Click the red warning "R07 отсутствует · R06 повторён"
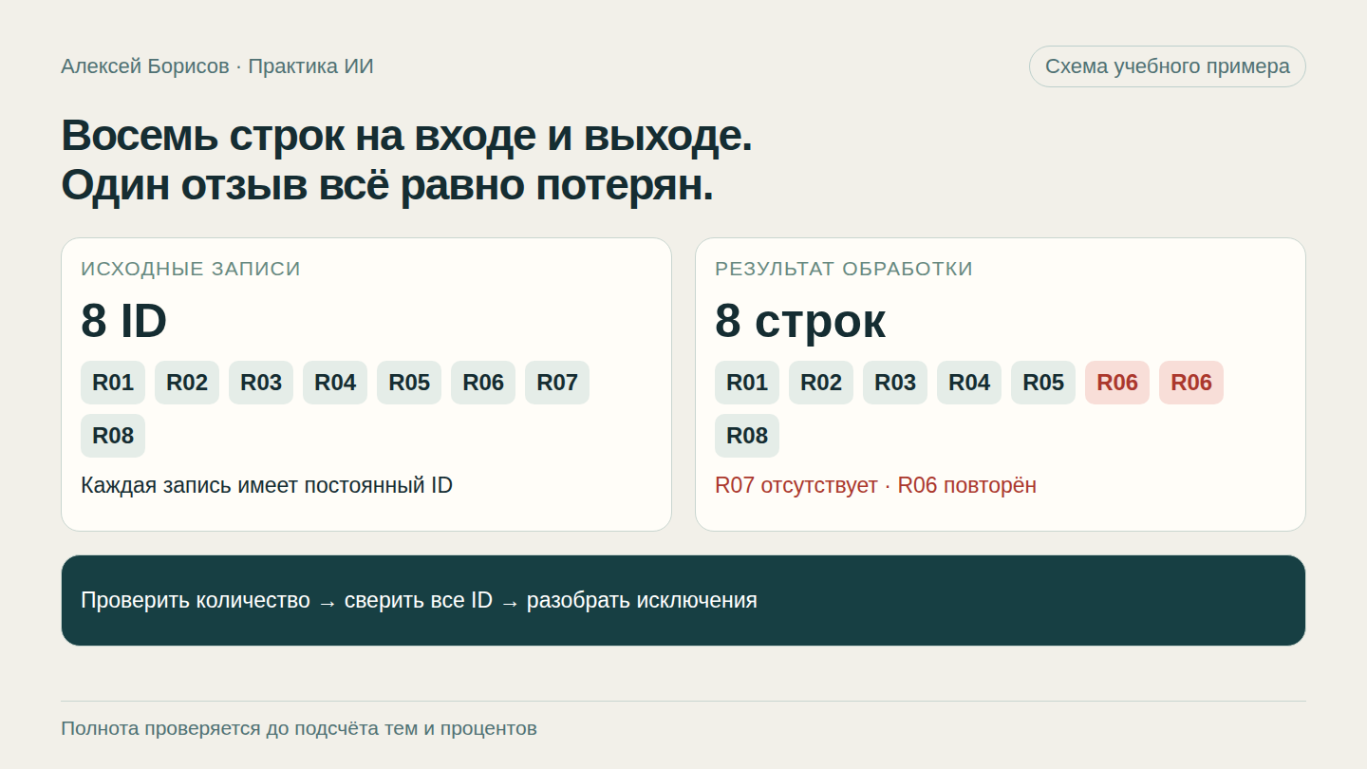The height and width of the screenshot is (769, 1367). pos(875,485)
